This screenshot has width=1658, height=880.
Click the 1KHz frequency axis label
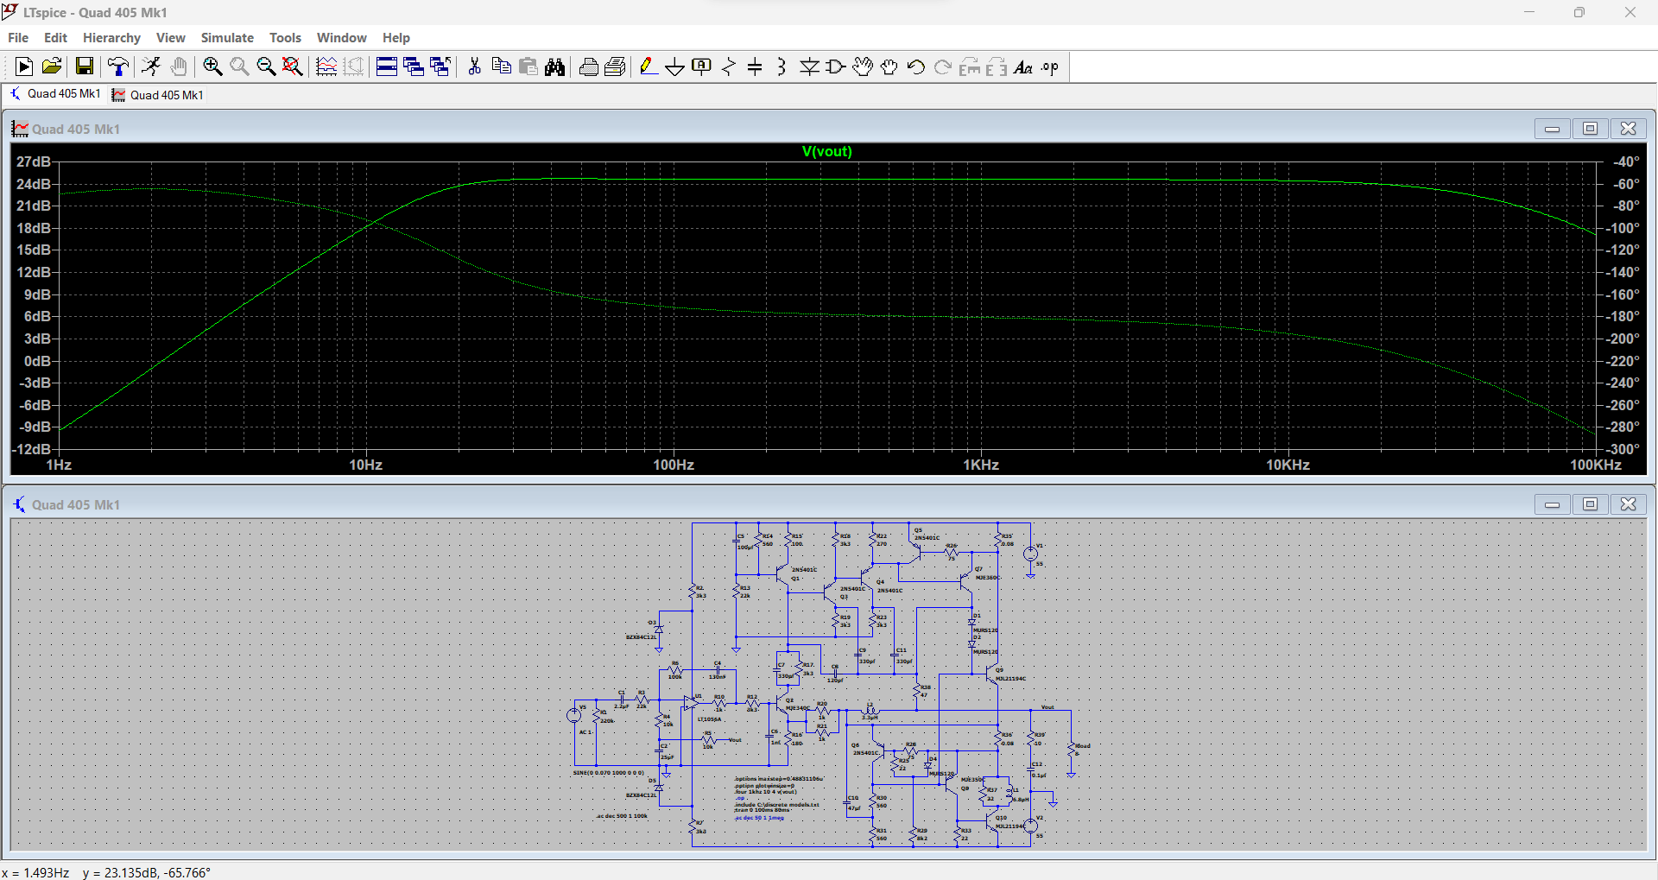pyautogui.click(x=981, y=465)
